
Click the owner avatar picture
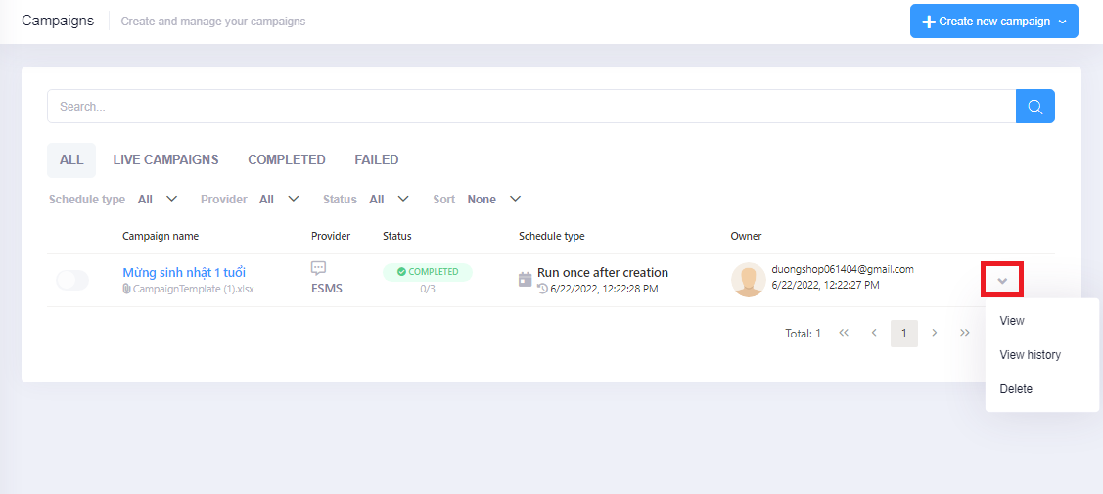[748, 280]
